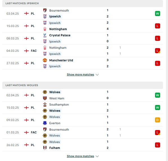This screenshot has height=161, width=168.
Task: Open the Last Matches: Ipswich header
Action: pos(83,3)
